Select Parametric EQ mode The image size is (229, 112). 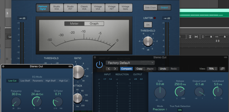[38, 81]
